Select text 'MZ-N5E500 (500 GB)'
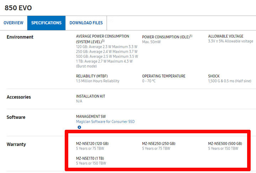256x173 pixels. pyautogui.click(x=225, y=144)
